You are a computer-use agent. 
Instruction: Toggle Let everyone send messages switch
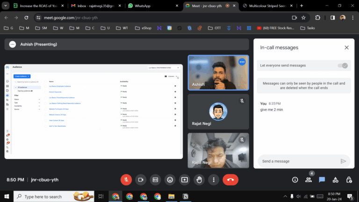(343, 65)
